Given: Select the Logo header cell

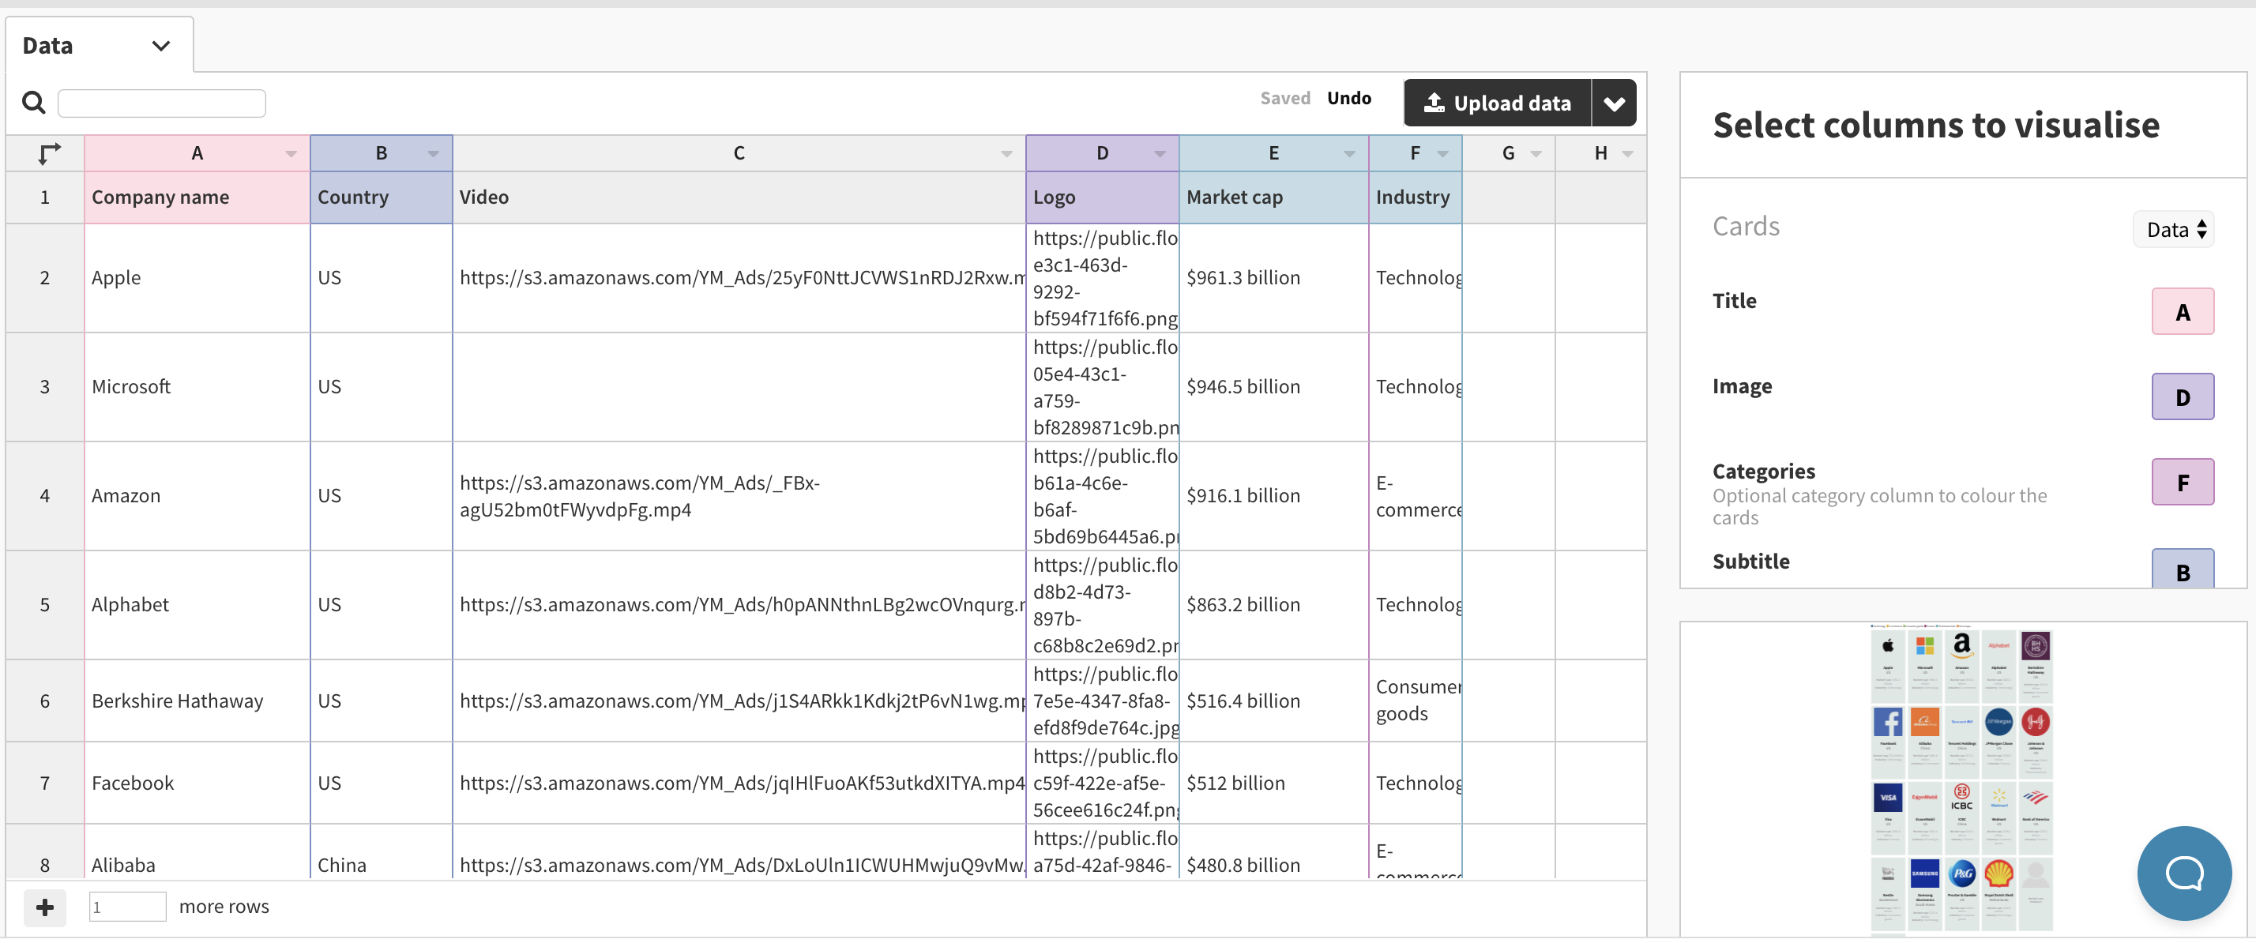Looking at the screenshot, I should pyautogui.click(x=1103, y=198).
